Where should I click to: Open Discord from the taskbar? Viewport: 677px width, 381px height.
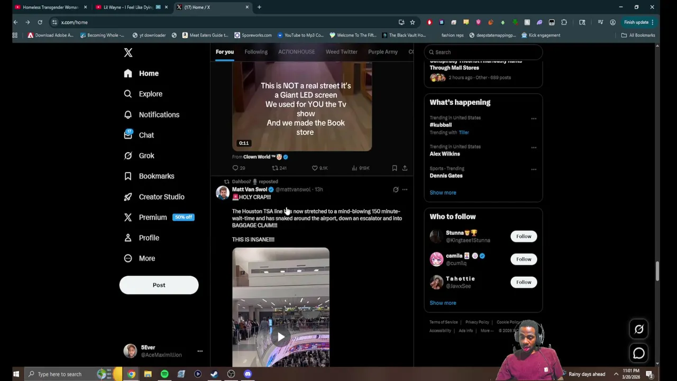click(x=248, y=374)
